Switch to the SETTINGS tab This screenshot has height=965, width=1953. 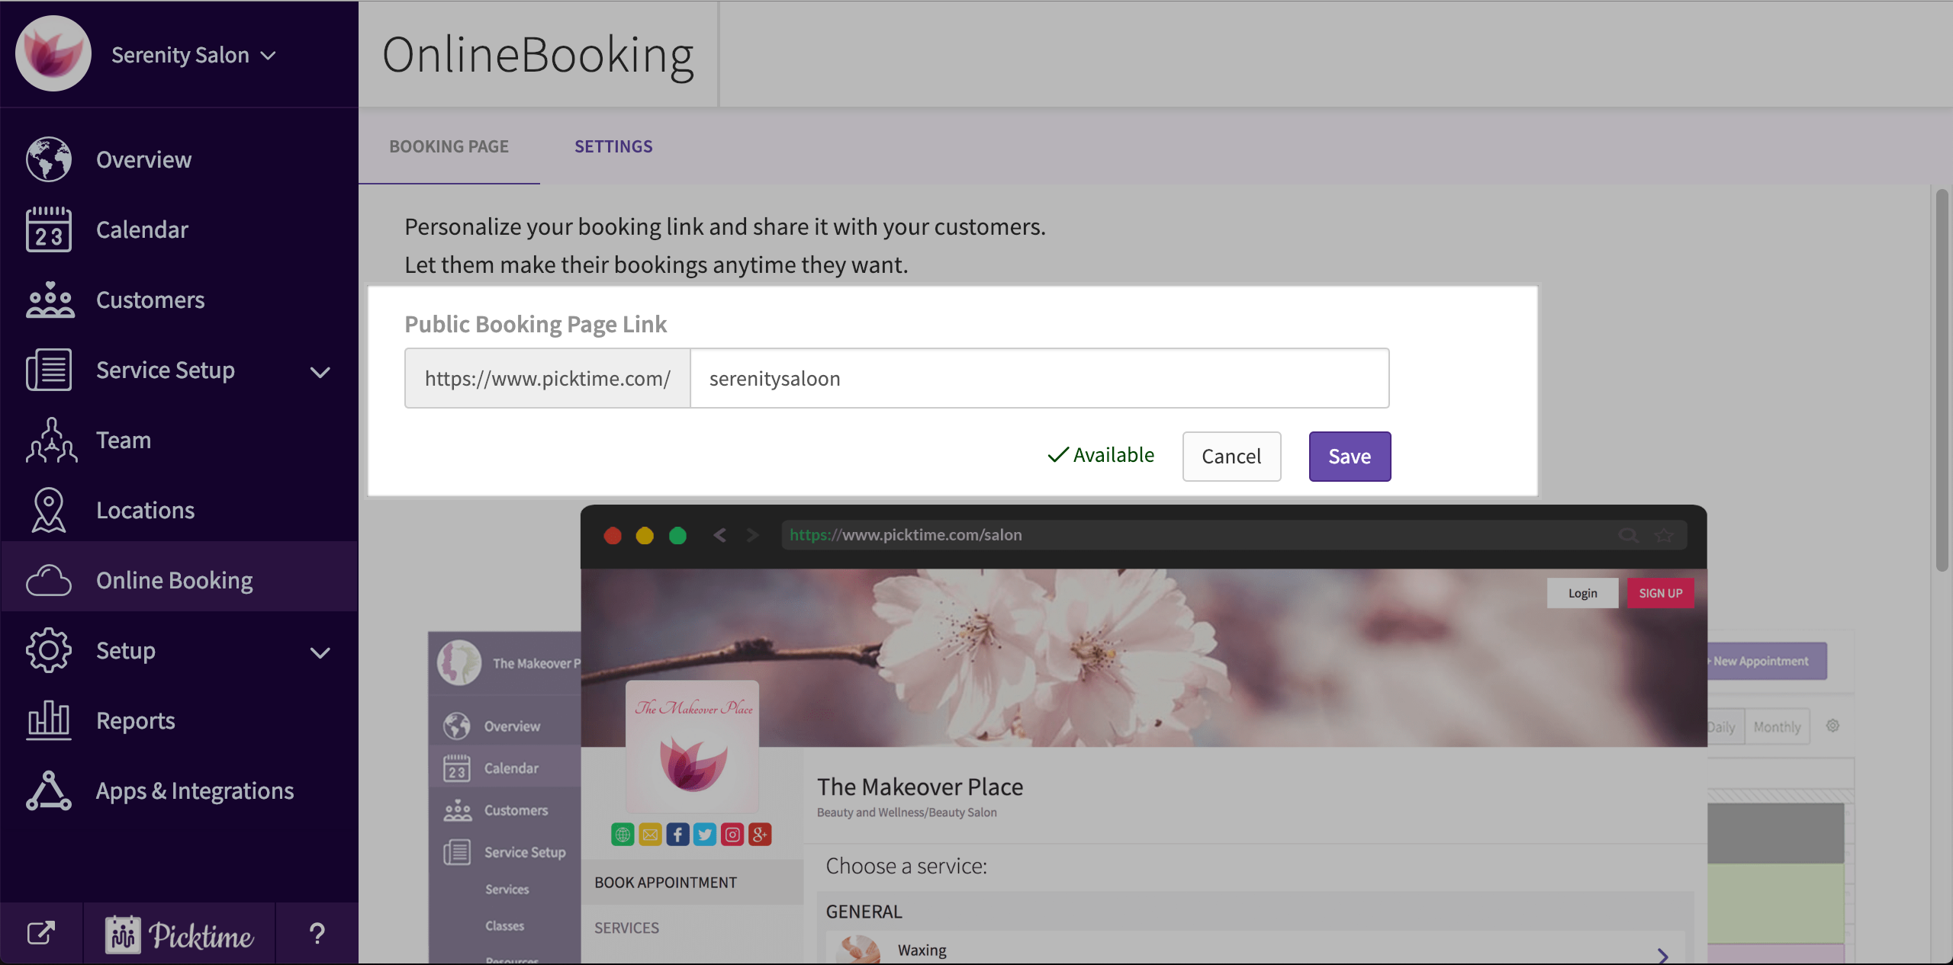[x=613, y=146]
